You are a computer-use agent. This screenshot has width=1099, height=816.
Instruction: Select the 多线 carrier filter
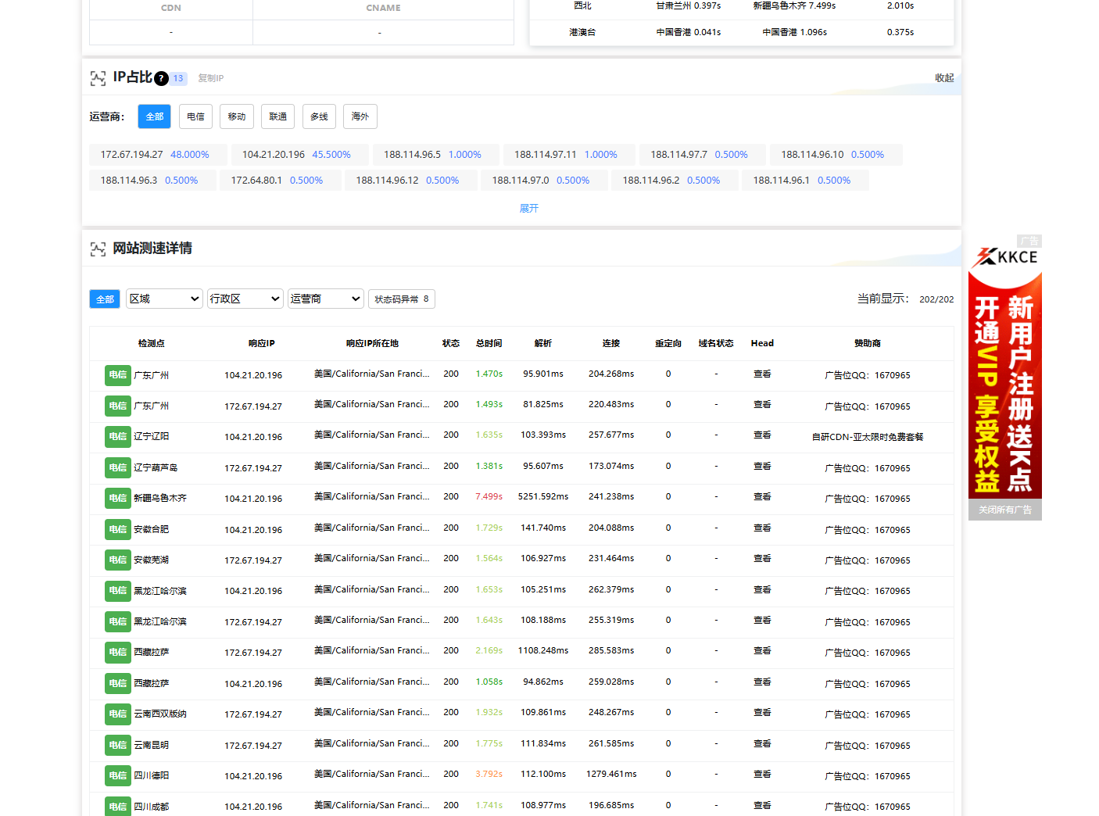click(x=319, y=116)
